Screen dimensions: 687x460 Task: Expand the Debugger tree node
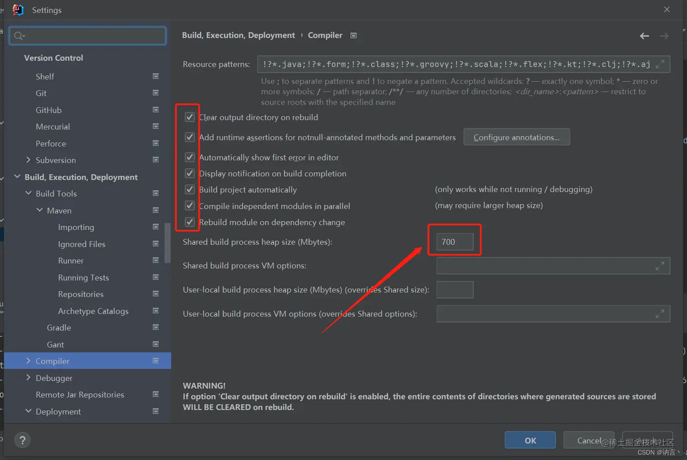28,377
